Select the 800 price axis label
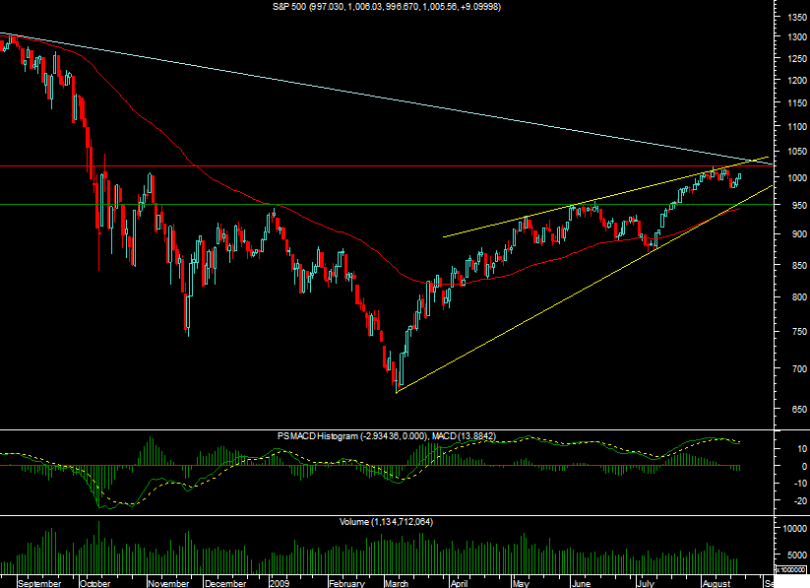 click(x=799, y=297)
